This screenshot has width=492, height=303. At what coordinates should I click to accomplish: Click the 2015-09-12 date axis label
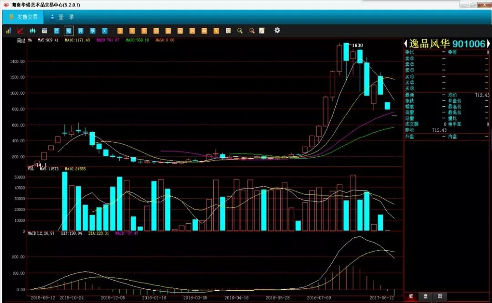tap(43, 298)
